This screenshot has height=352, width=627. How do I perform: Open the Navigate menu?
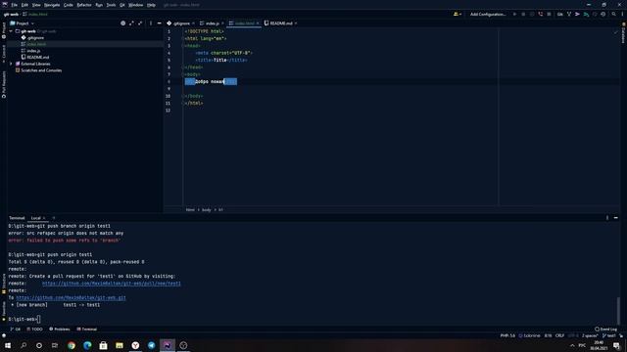pos(52,5)
